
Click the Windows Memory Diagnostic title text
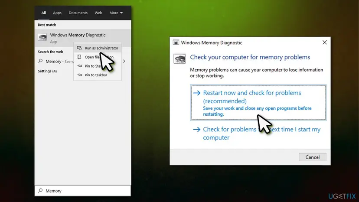[212, 42]
